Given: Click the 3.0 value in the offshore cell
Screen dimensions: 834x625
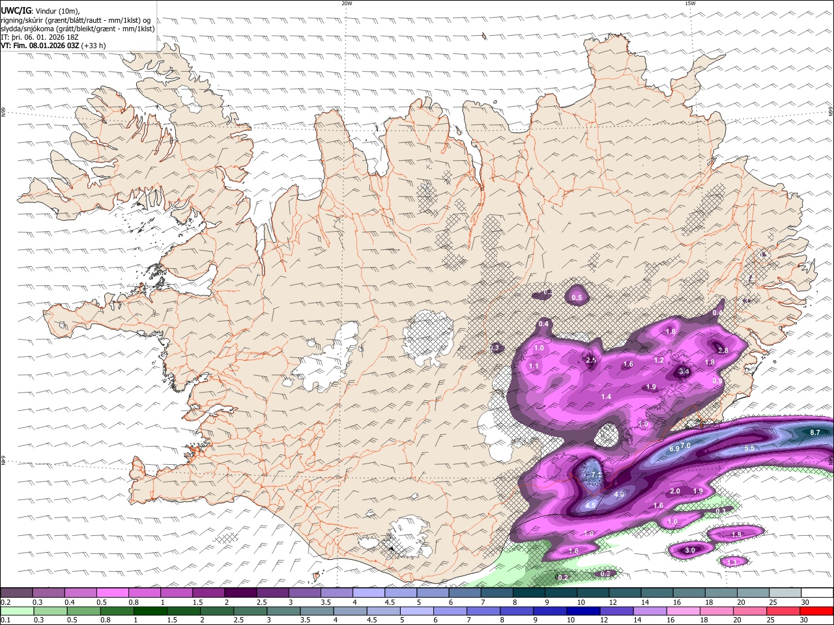Looking at the screenshot, I should pyautogui.click(x=690, y=551).
